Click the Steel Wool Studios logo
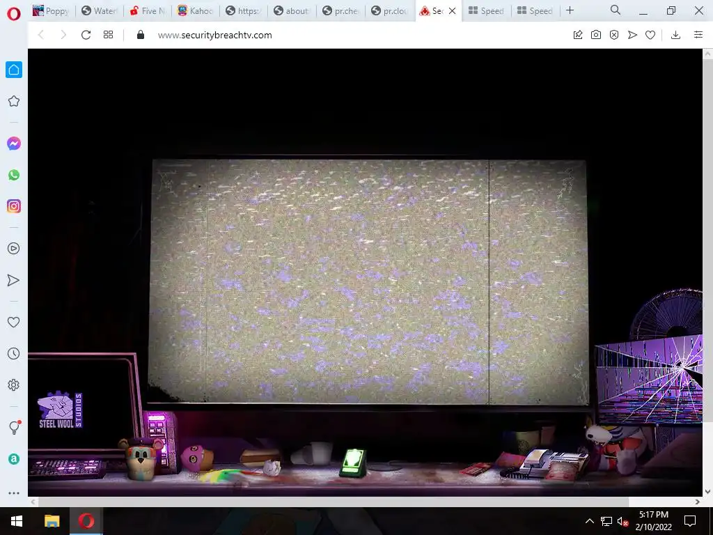Screen dimensions: 713x535 61,410
